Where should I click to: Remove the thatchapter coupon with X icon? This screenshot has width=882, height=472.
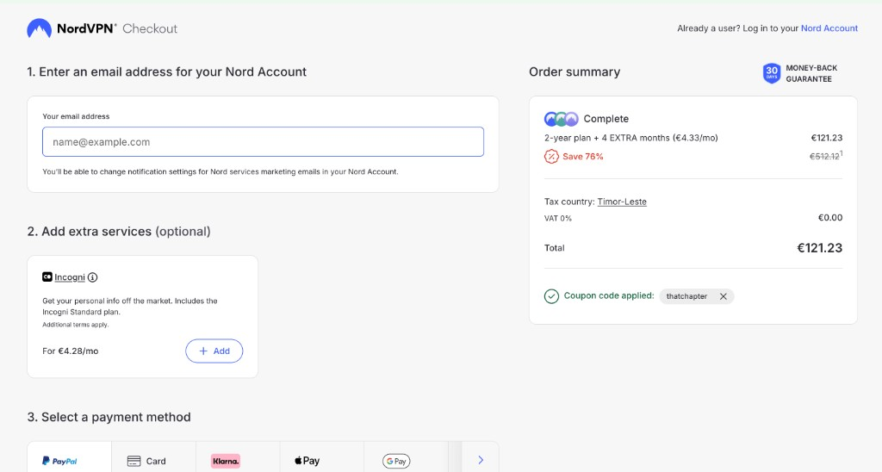click(x=724, y=296)
